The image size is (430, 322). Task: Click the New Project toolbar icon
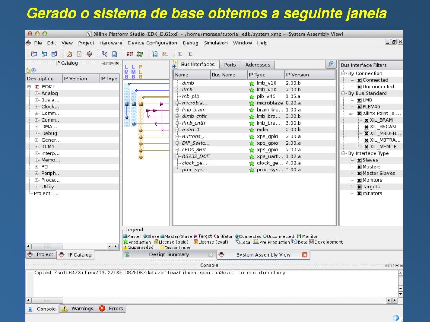point(34,54)
